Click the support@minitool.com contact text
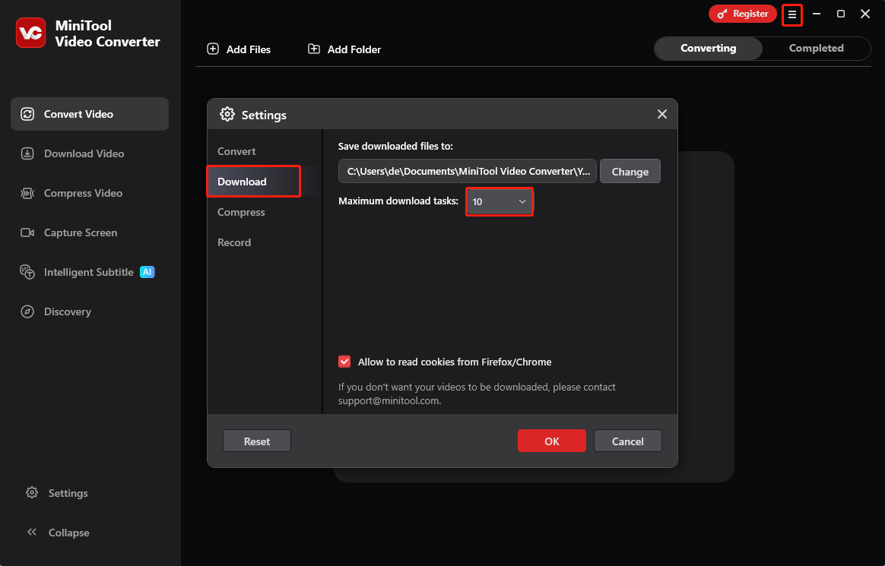The image size is (885, 566). [389, 401]
